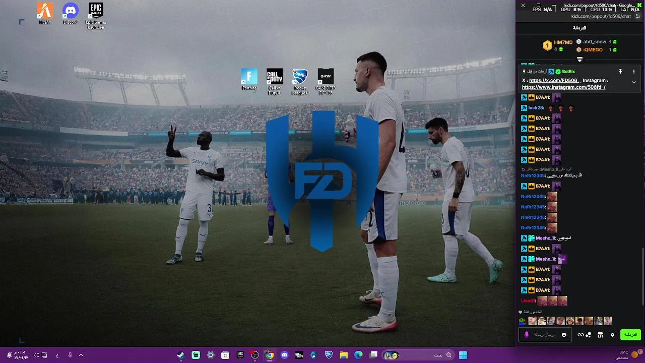The width and height of the screenshot is (645, 363).
Task: Click the purple microphone icon in message box
Action: coord(527,335)
